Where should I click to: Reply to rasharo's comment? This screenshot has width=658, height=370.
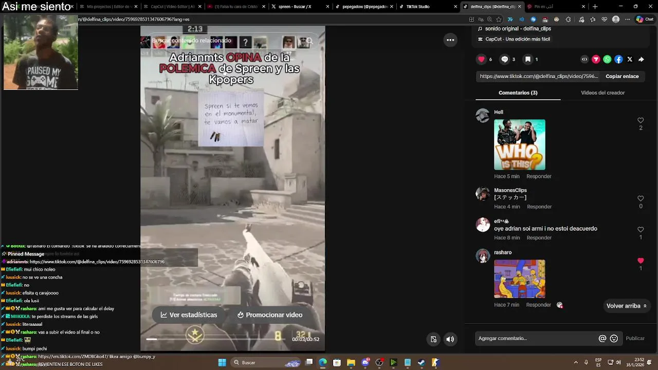(x=539, y=305)
